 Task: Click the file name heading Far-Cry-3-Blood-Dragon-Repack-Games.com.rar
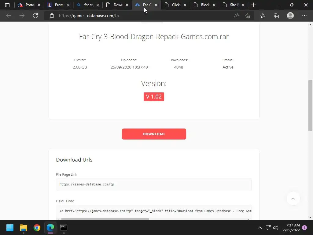tap(154, 37)
